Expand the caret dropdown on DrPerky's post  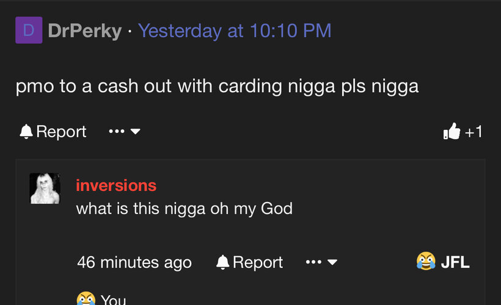[x=136, y=131]
